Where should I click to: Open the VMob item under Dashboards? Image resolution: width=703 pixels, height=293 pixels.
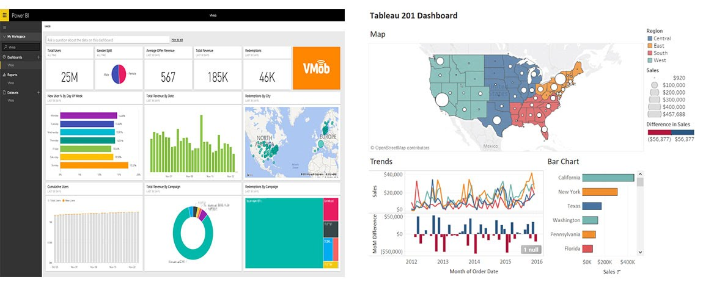click(x=11, y=65)
